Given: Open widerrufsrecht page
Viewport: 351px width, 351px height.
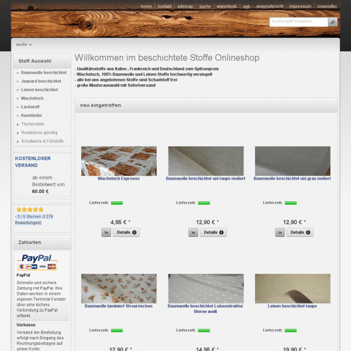Looking at the screenshot, I should point(270,6).
